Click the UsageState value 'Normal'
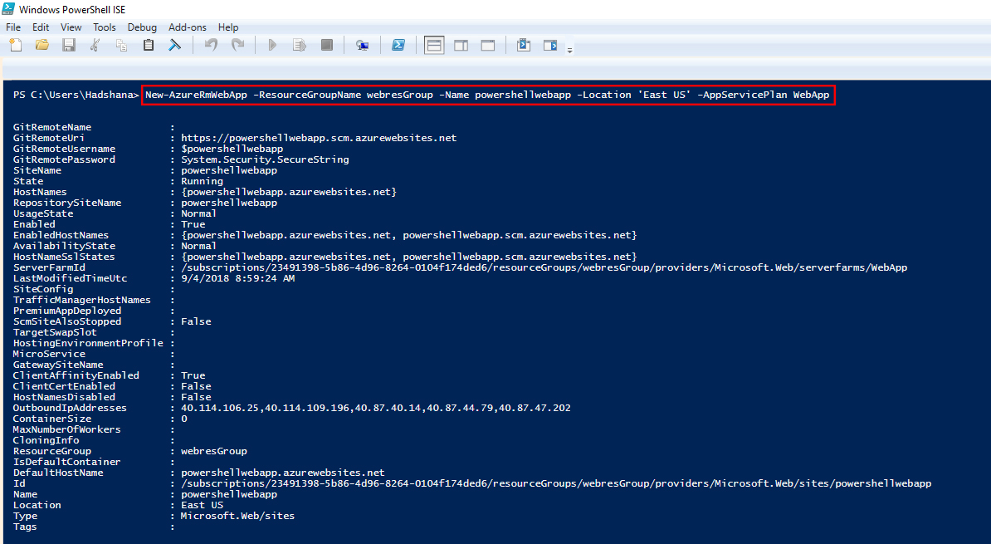 tap(198, 213)
